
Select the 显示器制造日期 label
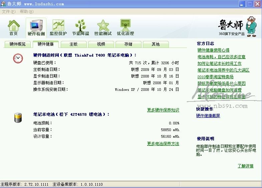coord(49,83)
